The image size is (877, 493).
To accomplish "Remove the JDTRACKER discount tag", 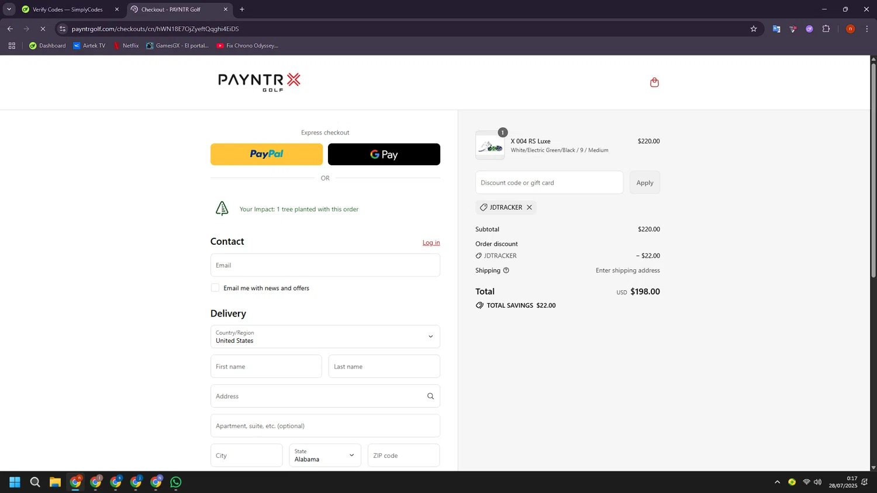I will coord(529,207).
